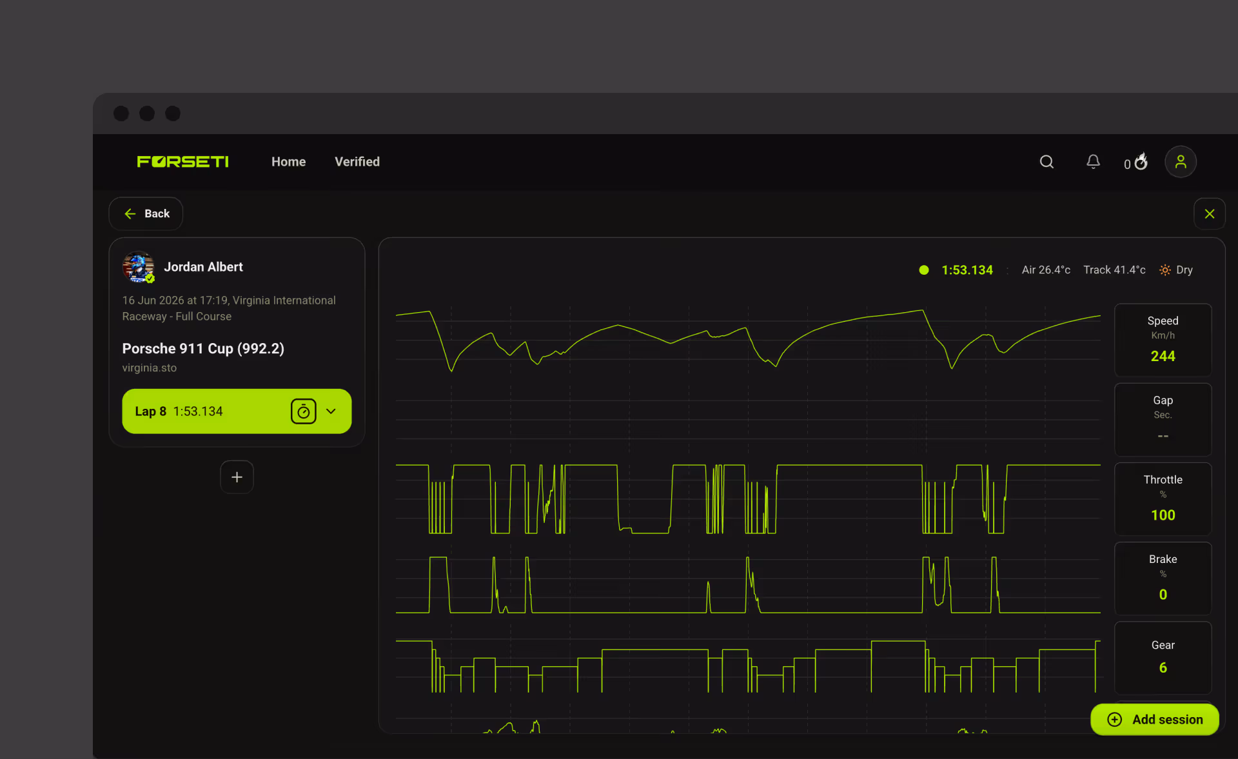
Task: Click the Add session button
Action: click(1155, 720)
